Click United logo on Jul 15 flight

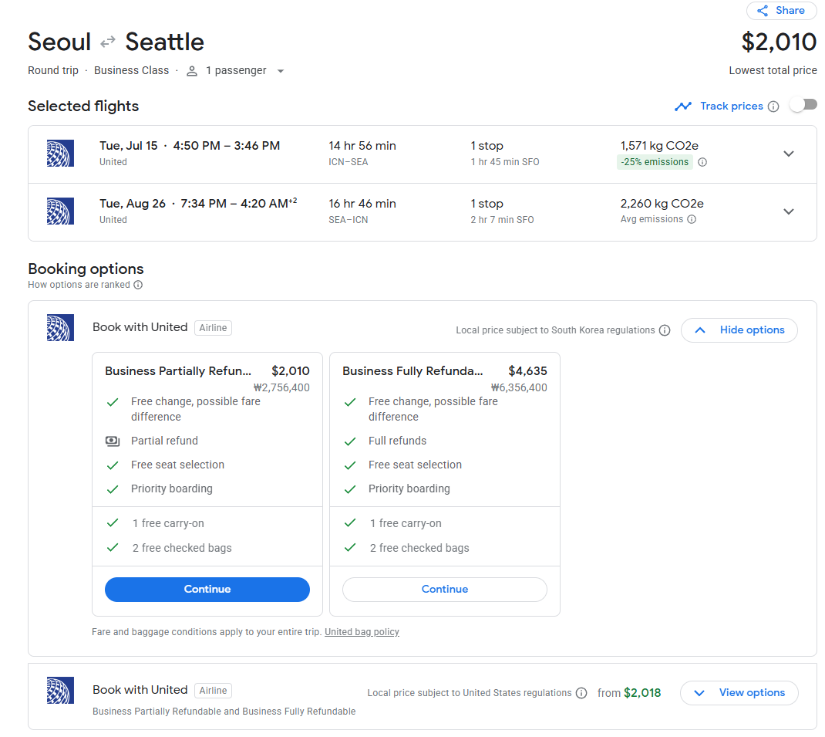60,154
